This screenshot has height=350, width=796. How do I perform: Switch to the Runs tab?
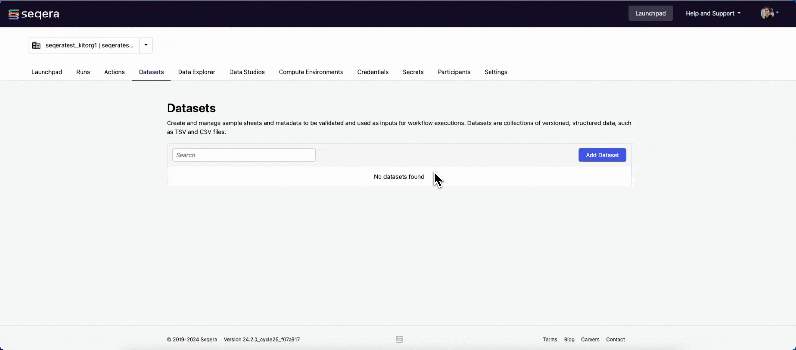click(x=83, y=72)
